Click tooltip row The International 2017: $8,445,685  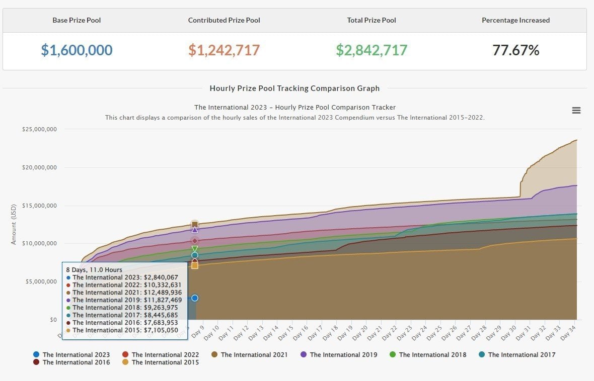pos(122,315)
